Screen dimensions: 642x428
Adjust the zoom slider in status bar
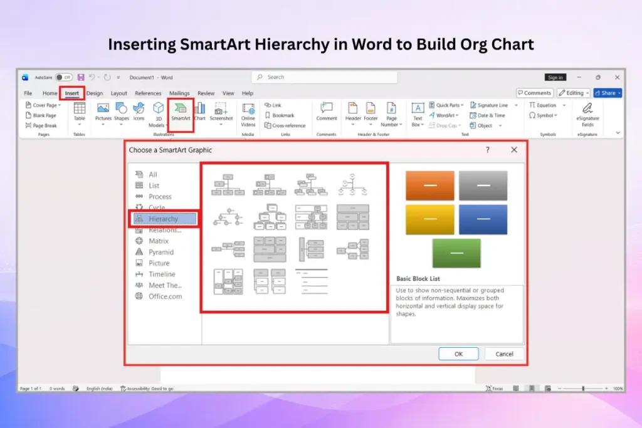pyautogui.click(x=582, y=389)
